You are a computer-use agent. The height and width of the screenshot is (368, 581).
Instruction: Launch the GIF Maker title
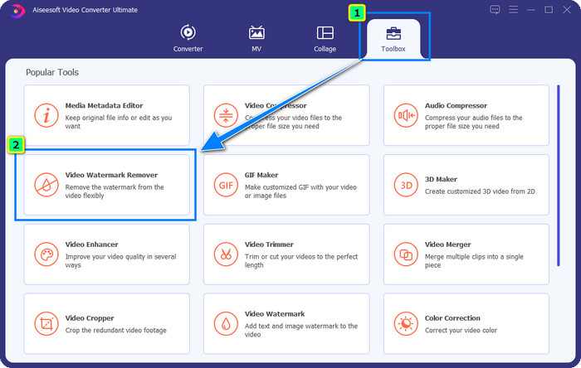(x=261, y=175)
